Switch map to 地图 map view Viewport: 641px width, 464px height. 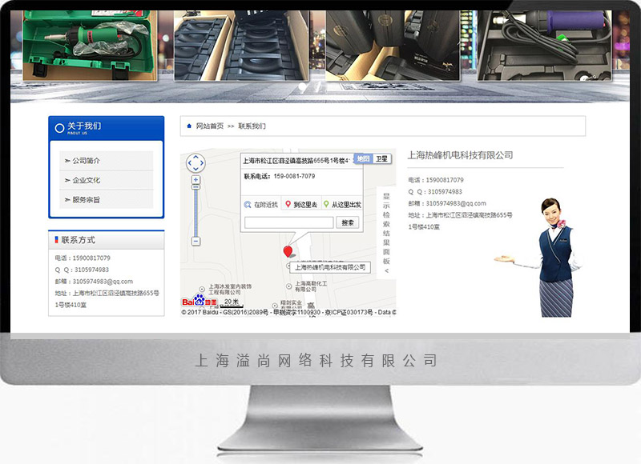click(x=364, y=159)
